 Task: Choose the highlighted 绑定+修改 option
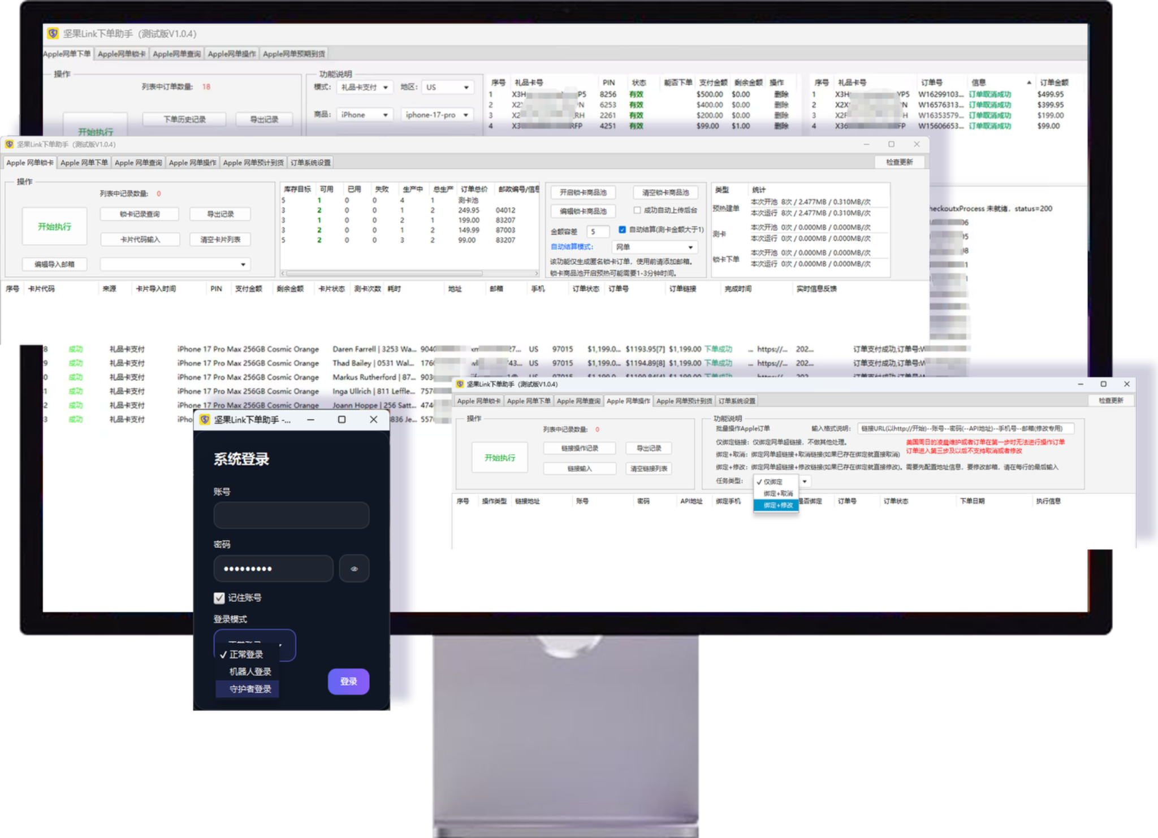coord(775,505)
